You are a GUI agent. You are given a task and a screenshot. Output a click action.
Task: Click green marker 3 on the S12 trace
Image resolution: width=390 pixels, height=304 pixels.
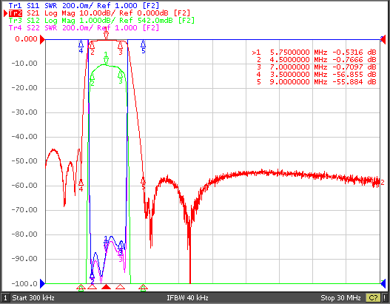click(121, 74)
